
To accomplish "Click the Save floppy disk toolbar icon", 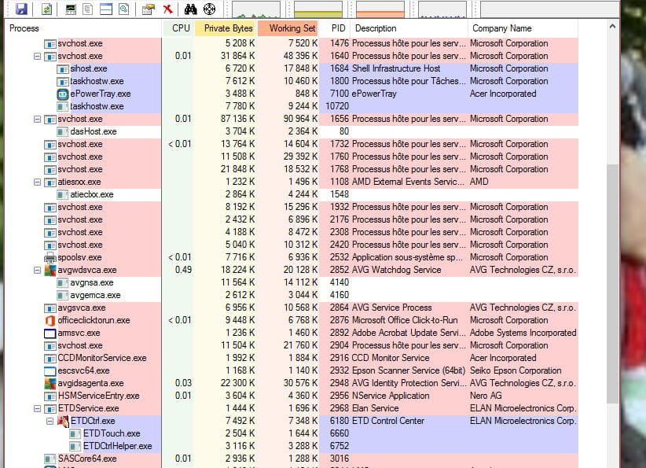I will (21, 9).
